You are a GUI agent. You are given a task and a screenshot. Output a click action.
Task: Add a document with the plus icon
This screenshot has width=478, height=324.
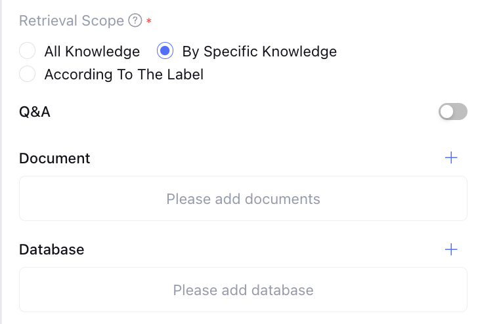[451, 158]
